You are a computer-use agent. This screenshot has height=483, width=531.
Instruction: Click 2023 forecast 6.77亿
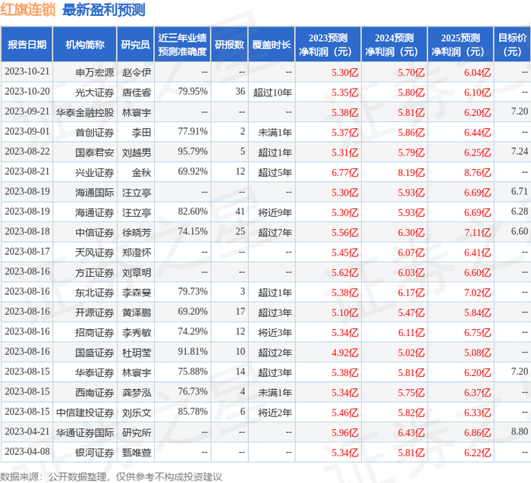pyautogui.click(x=344, y=172)
